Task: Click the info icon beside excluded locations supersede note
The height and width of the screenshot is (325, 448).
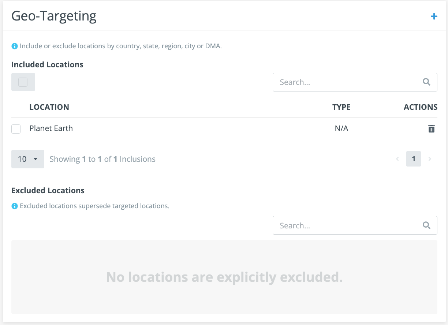Action: 14,206
